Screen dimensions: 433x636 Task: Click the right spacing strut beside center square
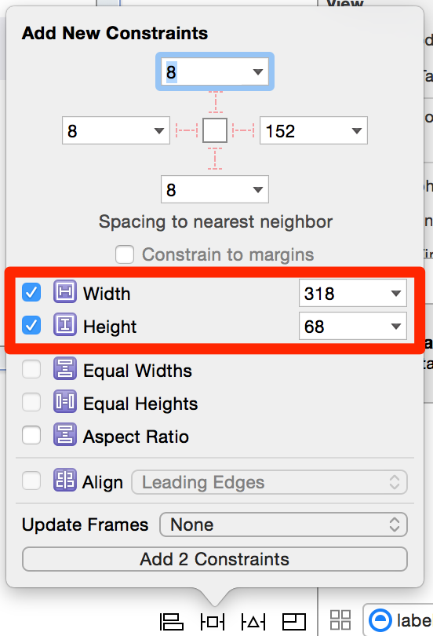click(243, 130)
